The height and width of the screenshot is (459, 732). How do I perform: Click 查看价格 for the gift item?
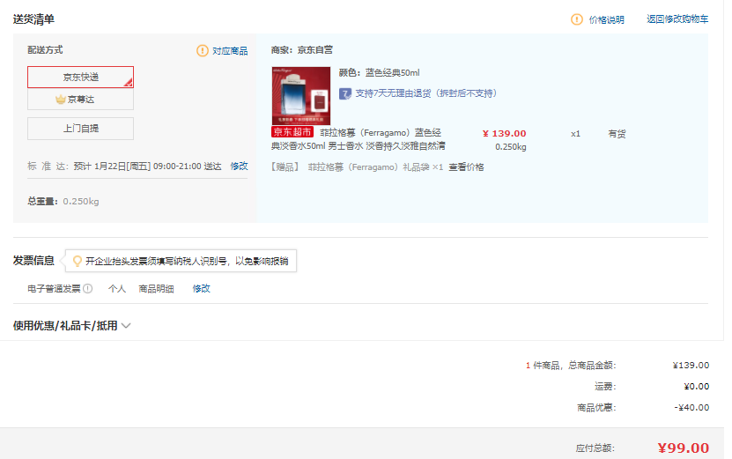466,167
